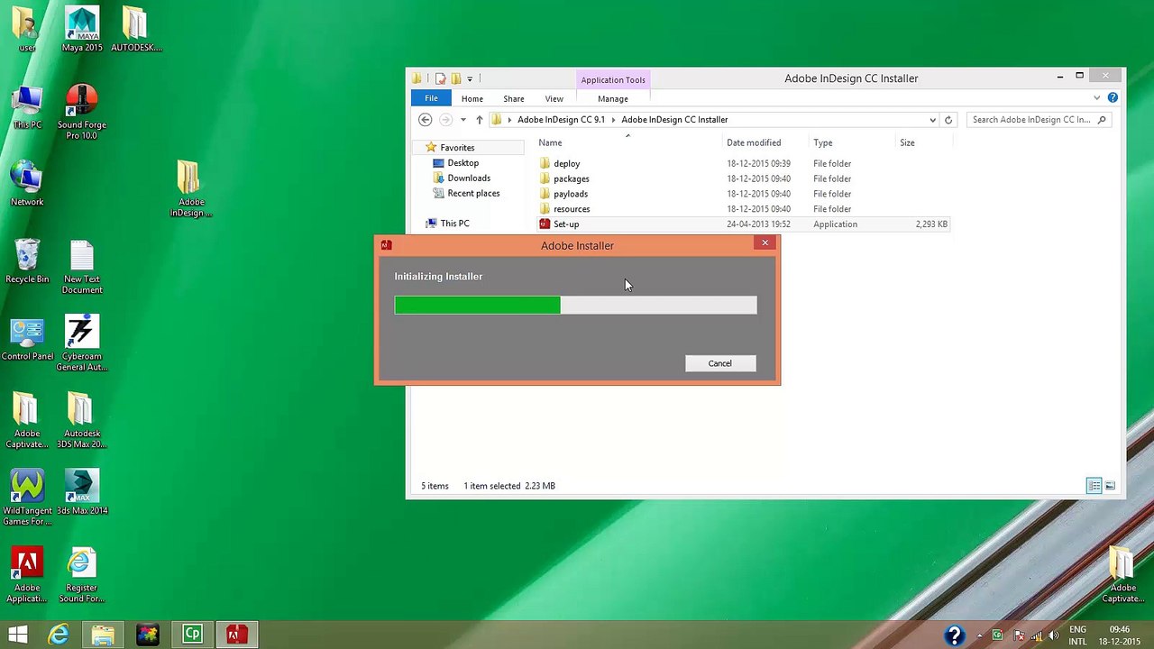
Task: Open the address bar history dropdown
Action: 932,120
